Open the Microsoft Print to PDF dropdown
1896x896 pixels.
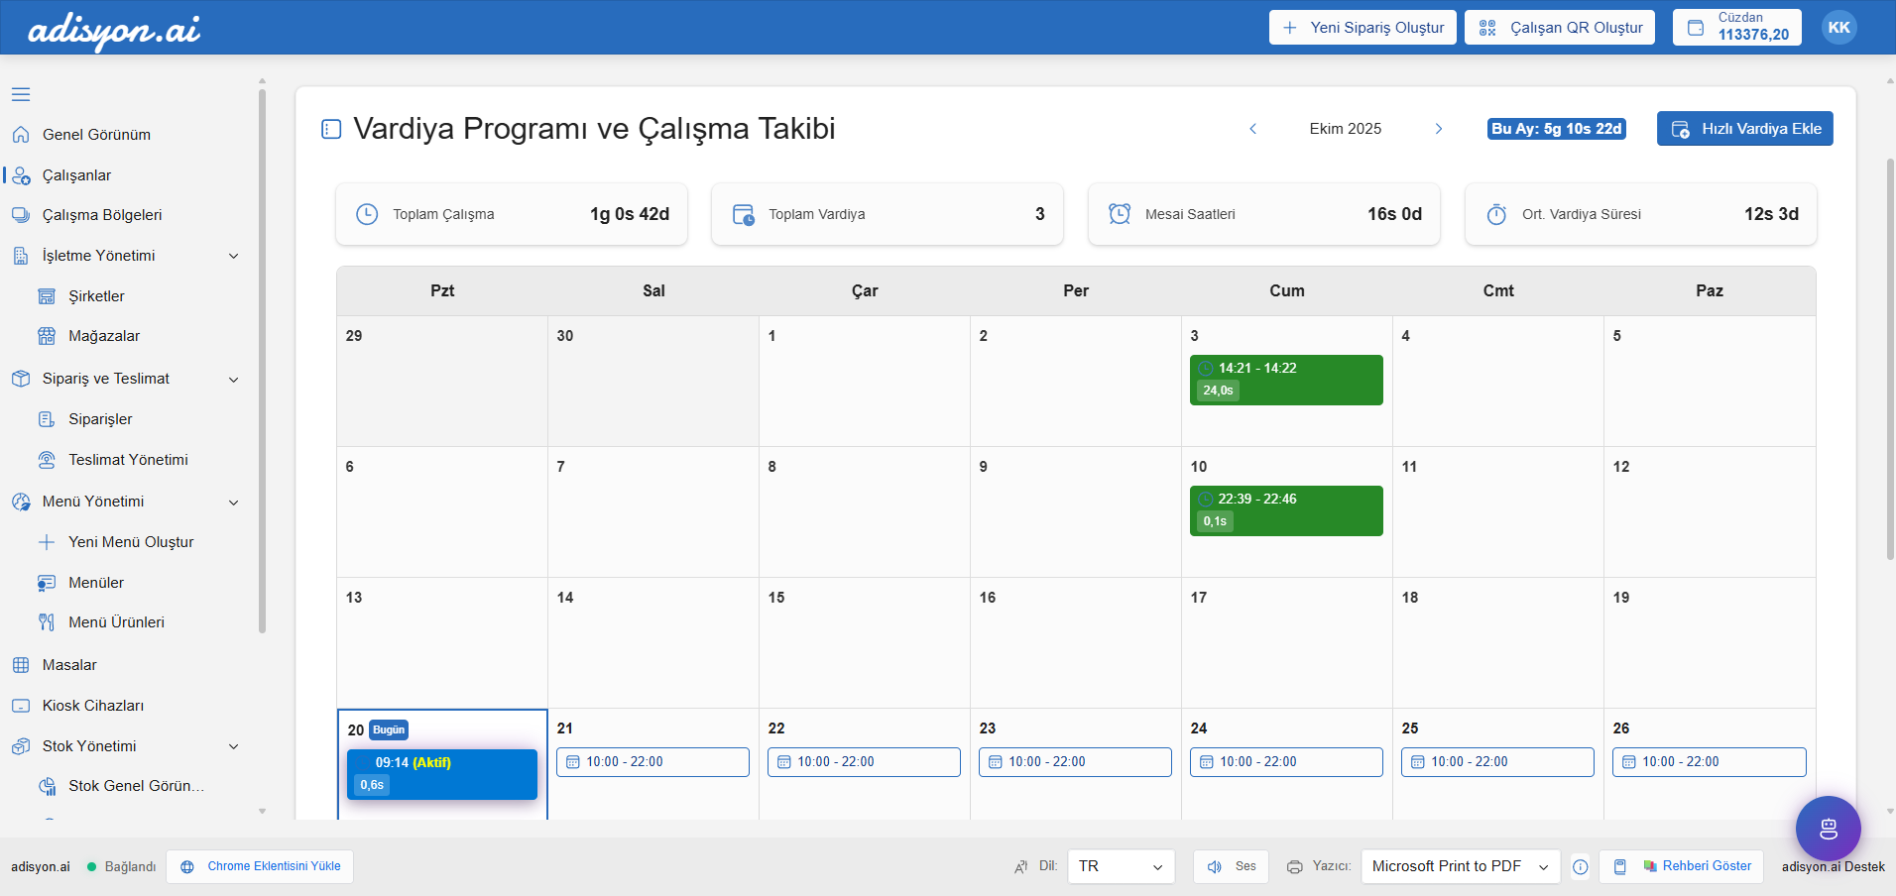1459,866
